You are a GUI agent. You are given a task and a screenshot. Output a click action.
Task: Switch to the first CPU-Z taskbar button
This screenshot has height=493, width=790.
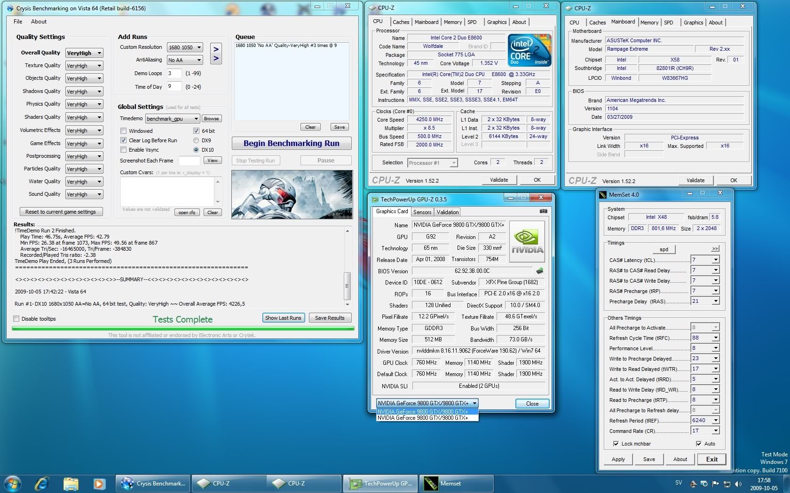229,484
